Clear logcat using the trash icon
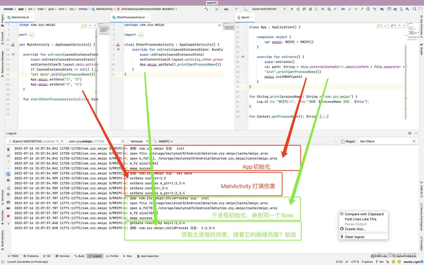 [8, 149]
